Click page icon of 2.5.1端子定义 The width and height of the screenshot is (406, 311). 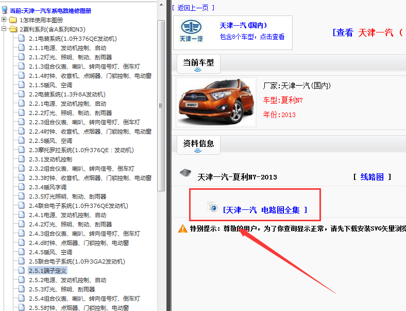pos(22,271)
